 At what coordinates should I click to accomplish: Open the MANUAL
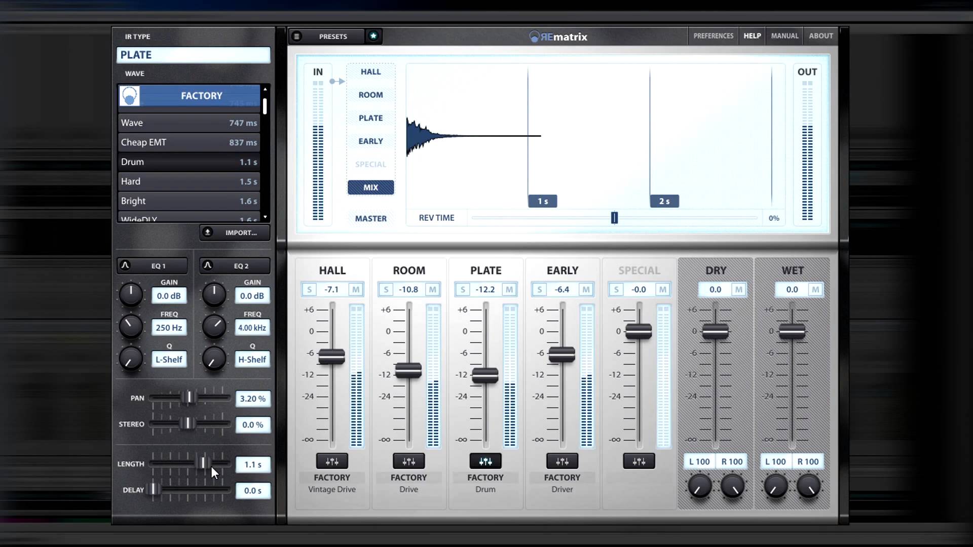point(784,36)
